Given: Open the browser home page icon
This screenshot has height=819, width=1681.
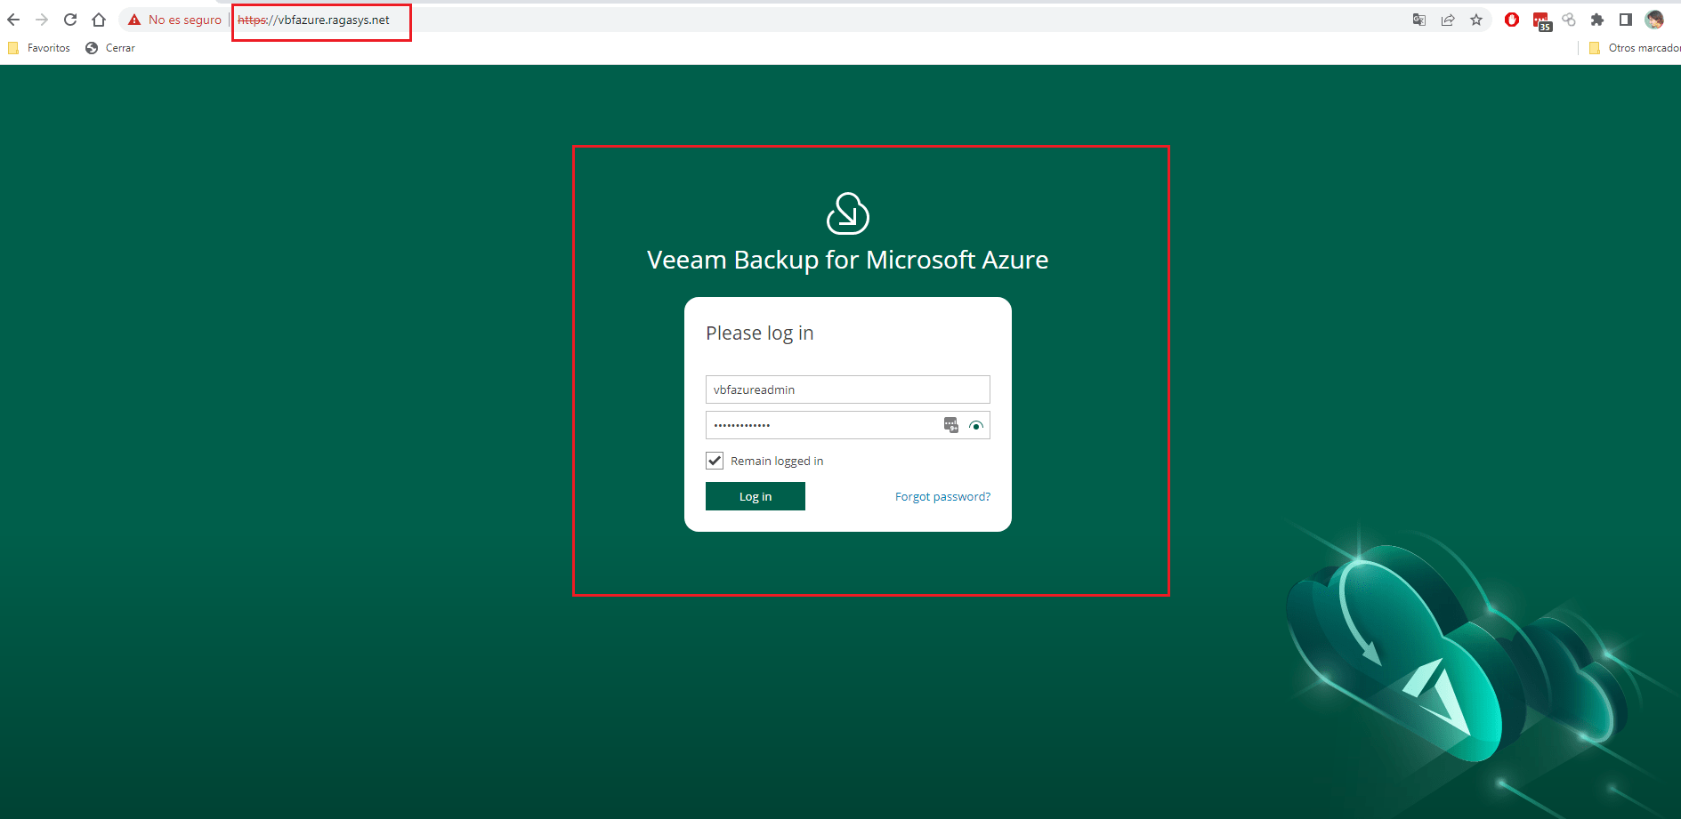Looking at the screenshot, I should tap(99, 20).
